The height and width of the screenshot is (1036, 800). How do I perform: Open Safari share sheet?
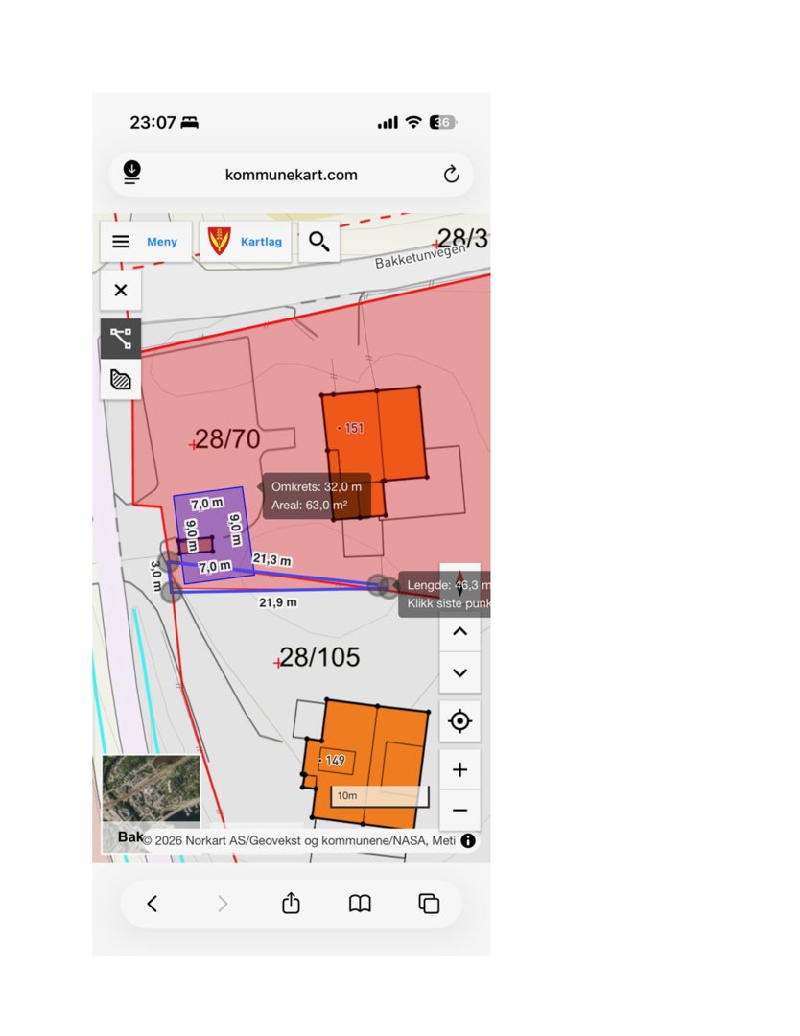click(x=292, y=904)
